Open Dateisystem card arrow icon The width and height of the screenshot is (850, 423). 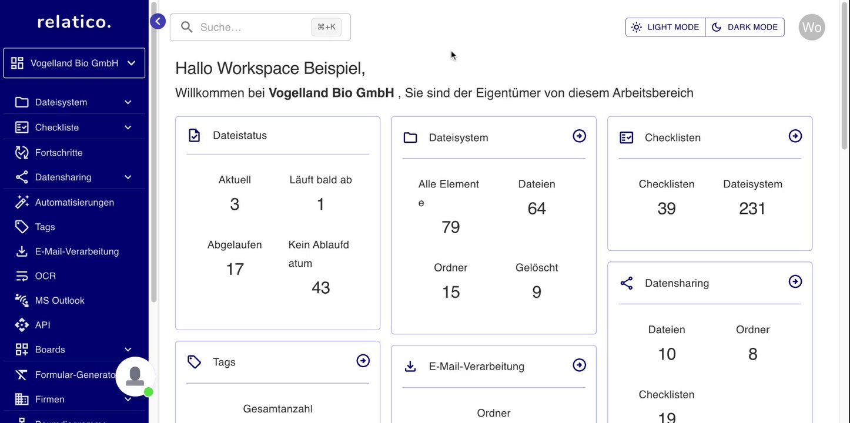coord(579,136)
